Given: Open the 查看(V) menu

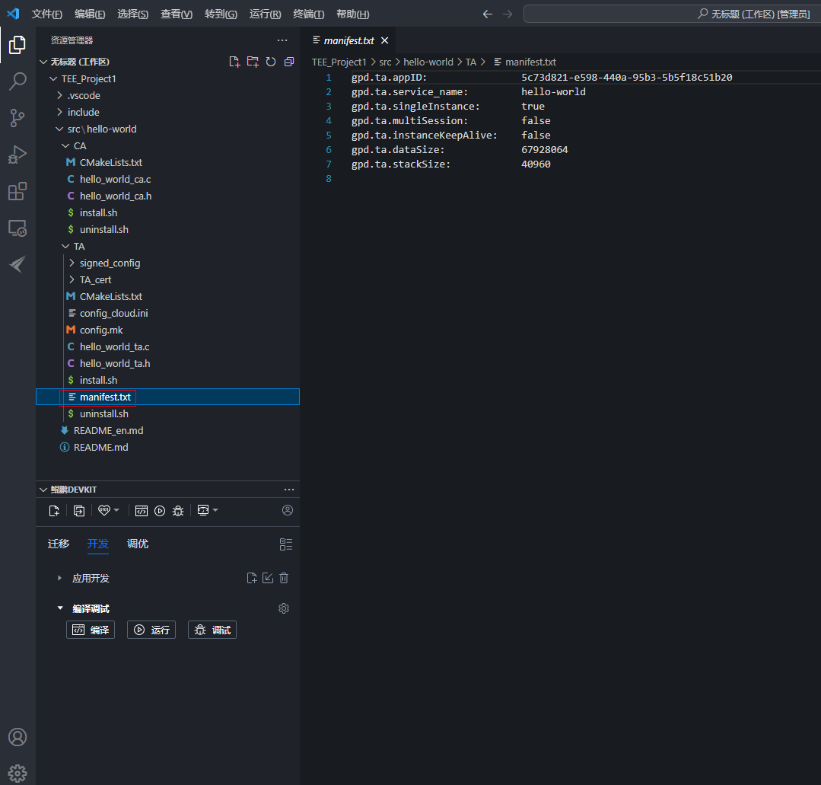Looking at the screenshot, I should [177, 14].
